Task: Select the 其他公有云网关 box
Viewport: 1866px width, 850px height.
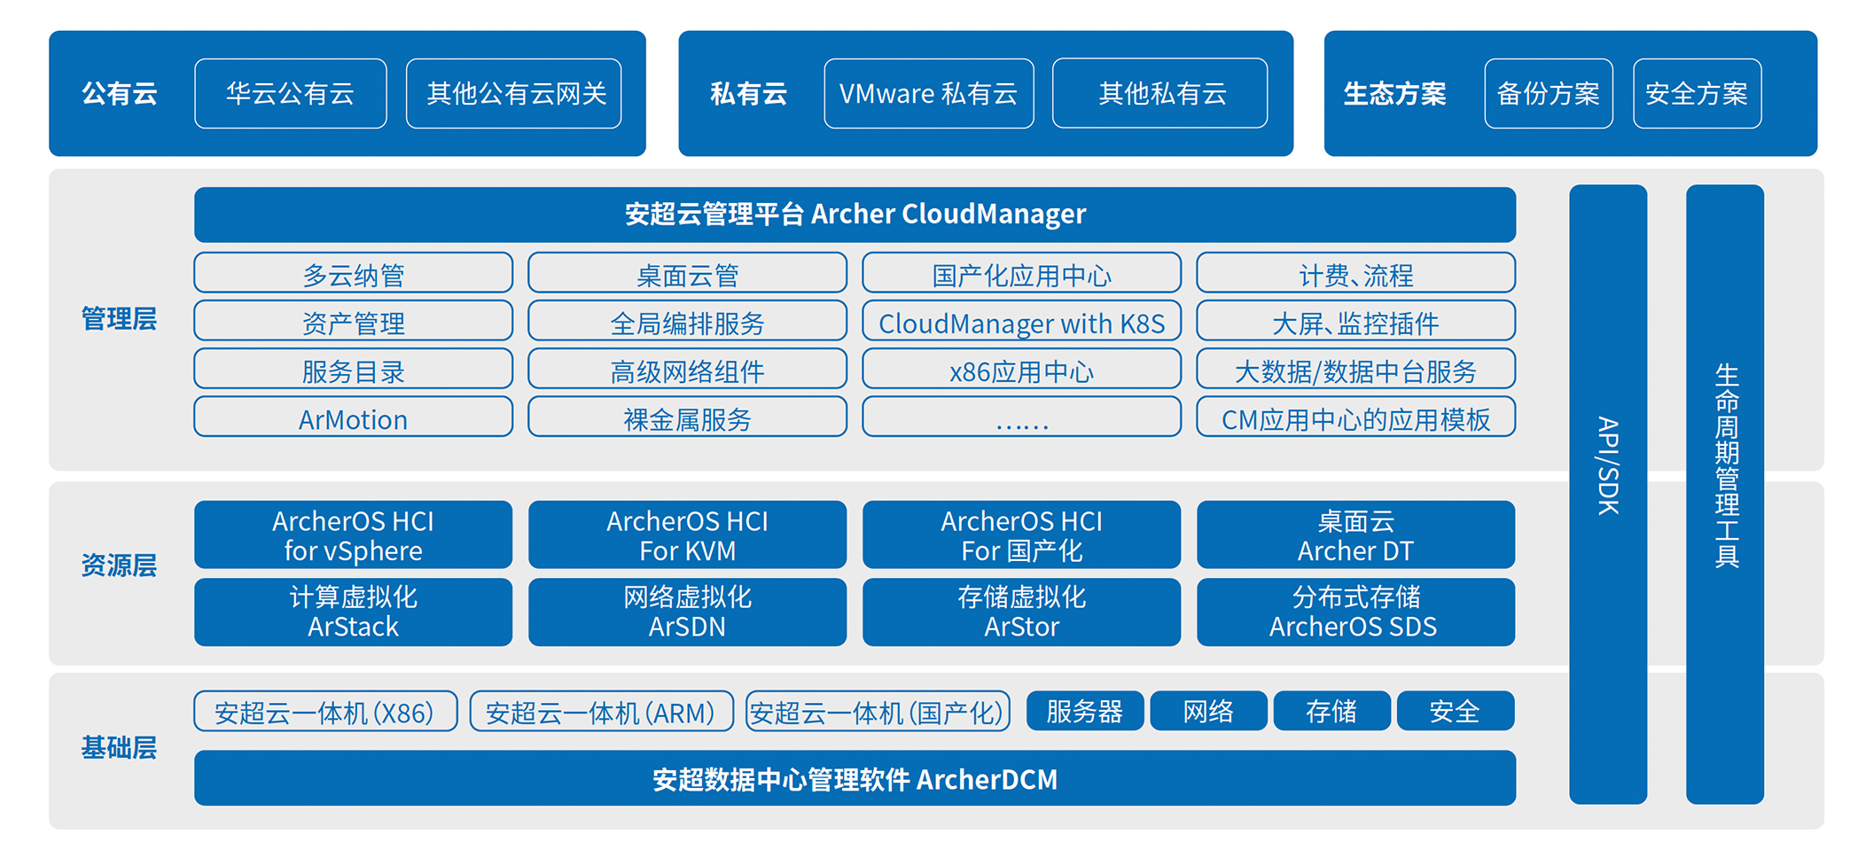Action: pos(513,93)
